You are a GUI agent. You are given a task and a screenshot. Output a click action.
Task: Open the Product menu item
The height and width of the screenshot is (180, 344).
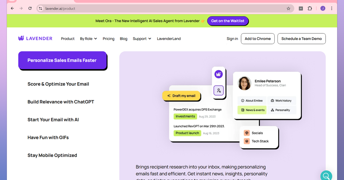(68, 39)
